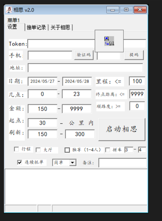This screenshot has height=221, width=162.
Task: Enable the 大厅 checkbox
Action: click(38, 150)
